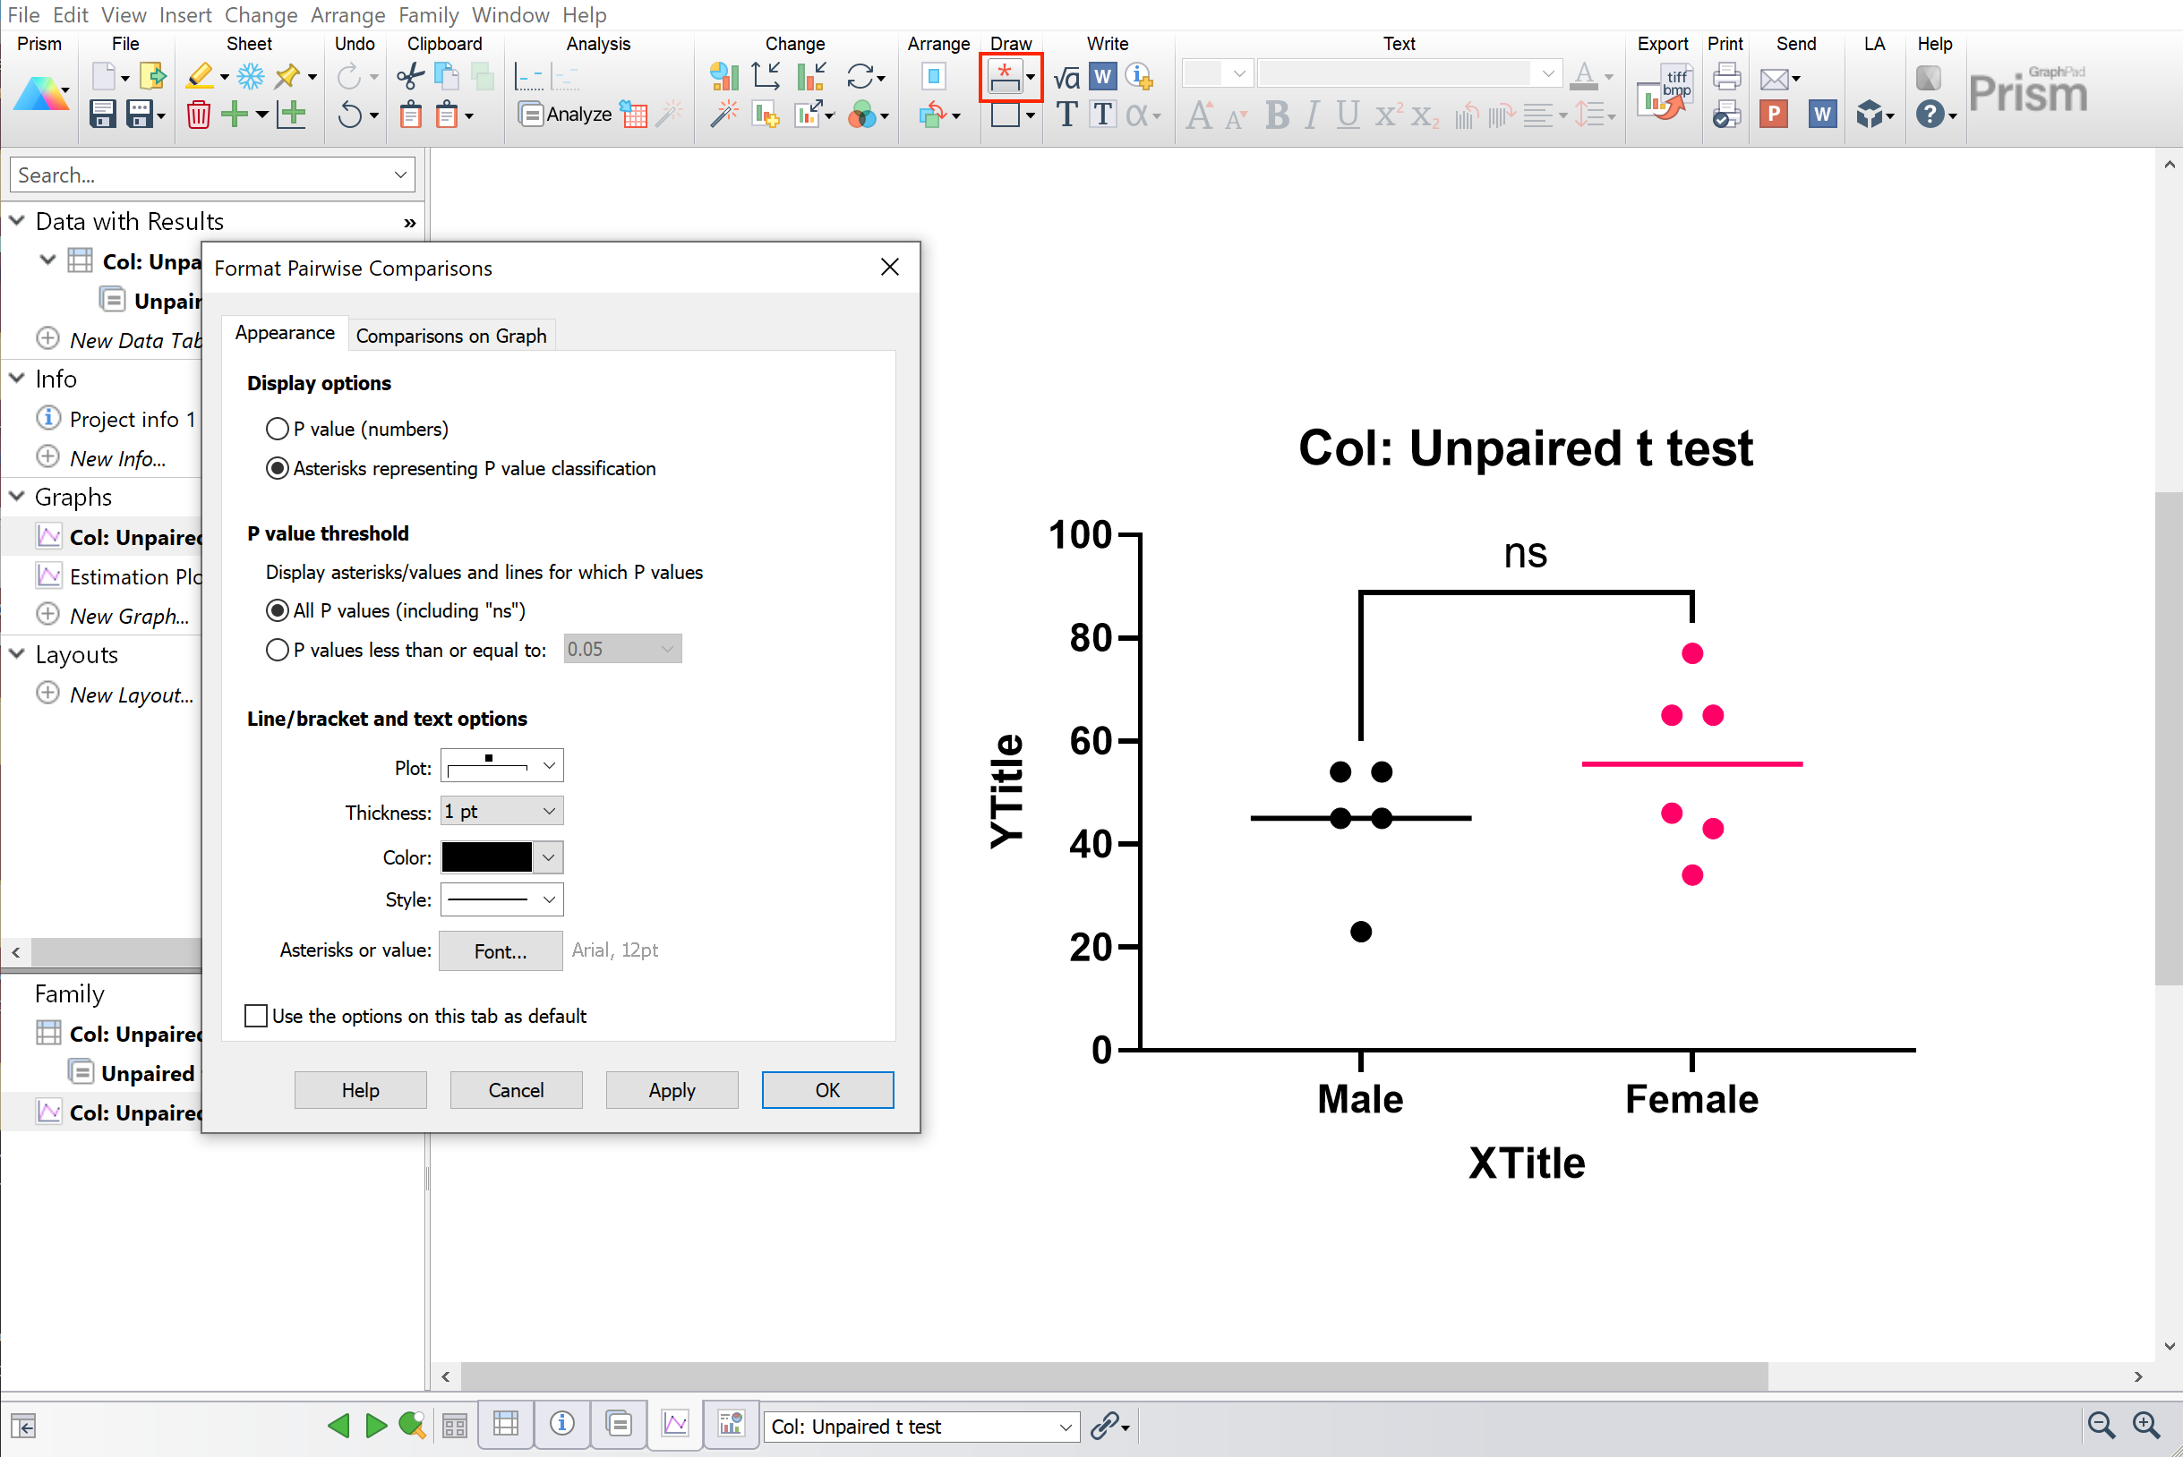Open the Comparisons on Graph tab
Screen dimensions: 2183x1457
(x=452, y=335)
